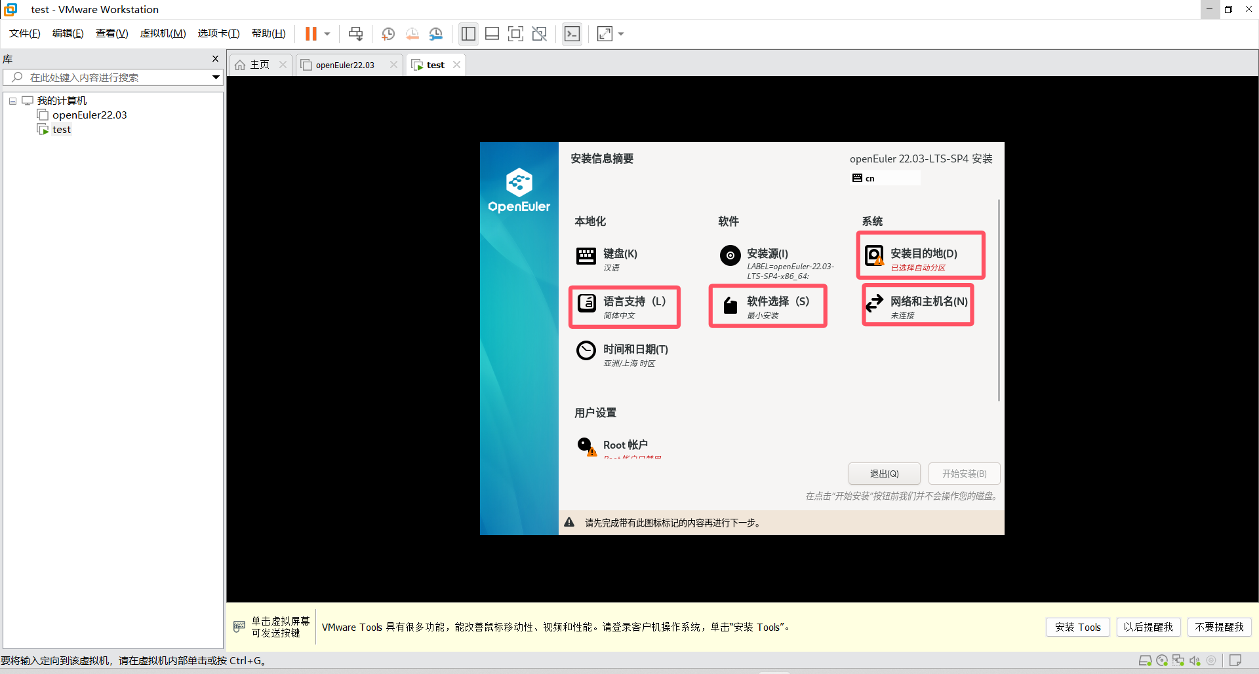Viewport: 1259px width, 674px height.
Task: Click the hard disk status icon
Action: tap(1145, 660)
